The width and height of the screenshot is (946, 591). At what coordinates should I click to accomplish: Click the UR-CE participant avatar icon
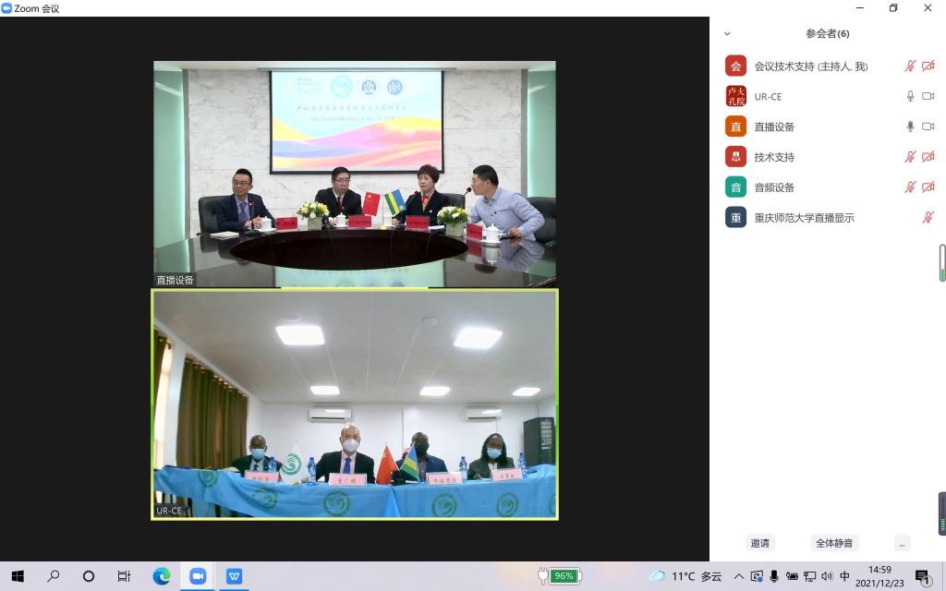735,96
